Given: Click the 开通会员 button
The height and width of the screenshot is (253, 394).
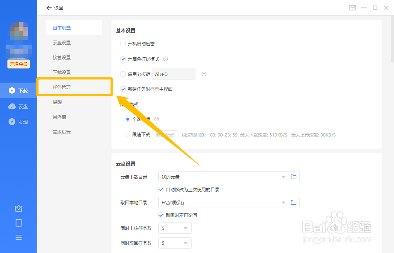Looking at the screenshot, I should (x=19, y=64).
